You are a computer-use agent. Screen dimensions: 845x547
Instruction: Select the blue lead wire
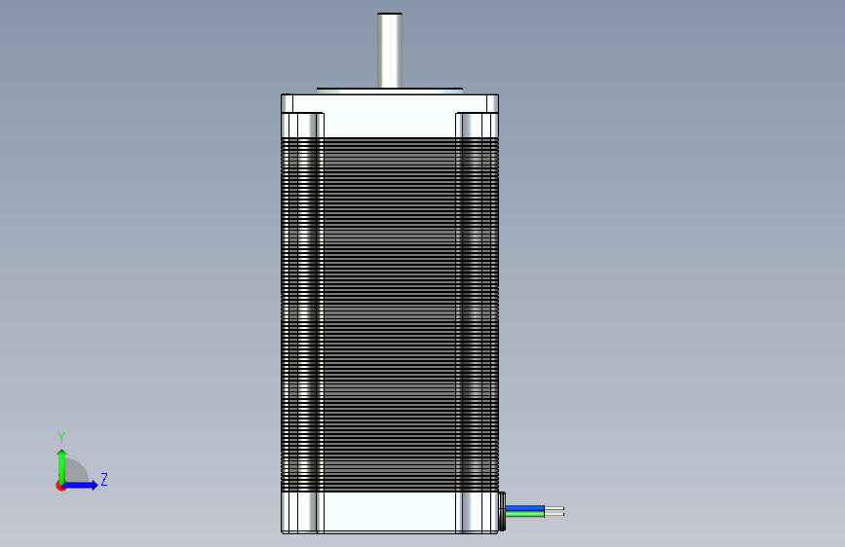pos(525,508)
